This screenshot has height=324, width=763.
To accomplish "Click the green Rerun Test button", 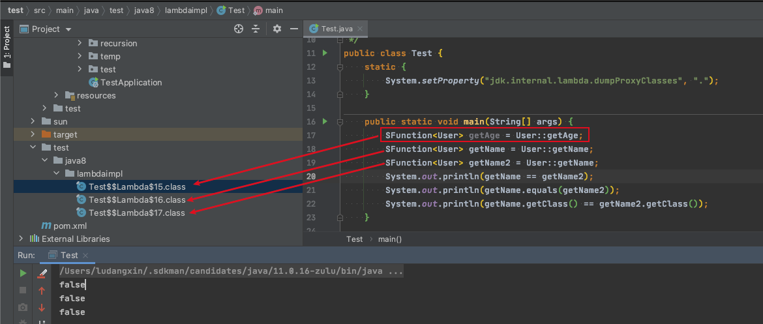I will pyautogui.click(x=23, y=273).
